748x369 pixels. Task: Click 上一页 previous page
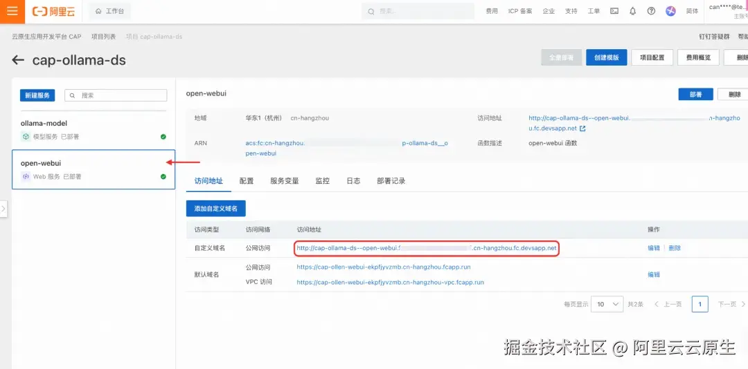[668, 304]
